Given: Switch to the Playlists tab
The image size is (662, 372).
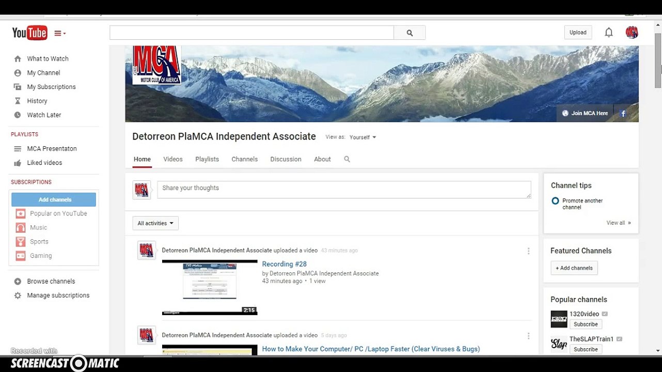Looking at the screenshot, I should [x=207, y=159].
